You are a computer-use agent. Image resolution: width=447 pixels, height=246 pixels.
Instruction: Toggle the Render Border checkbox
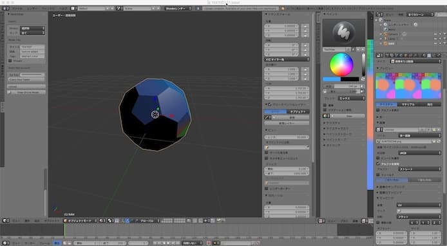tap(267, 189)
